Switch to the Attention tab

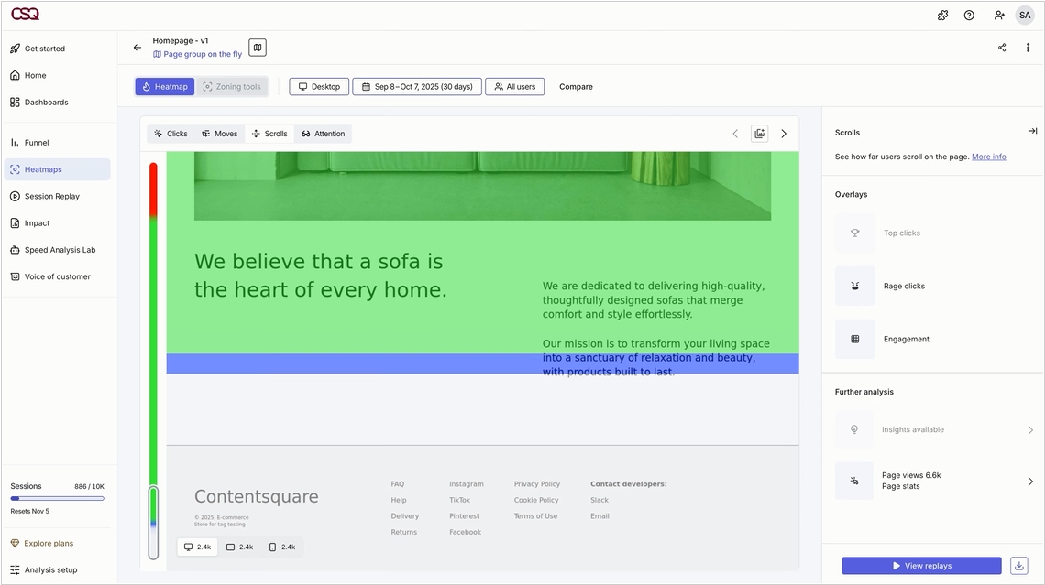323,134
